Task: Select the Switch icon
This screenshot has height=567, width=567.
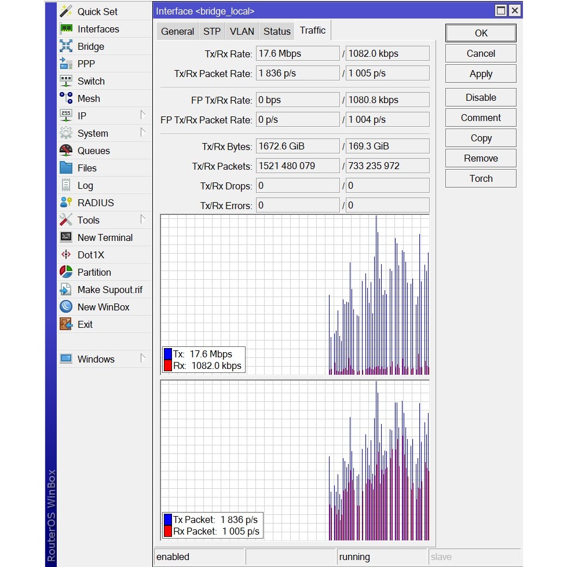Action: point(66,81)
